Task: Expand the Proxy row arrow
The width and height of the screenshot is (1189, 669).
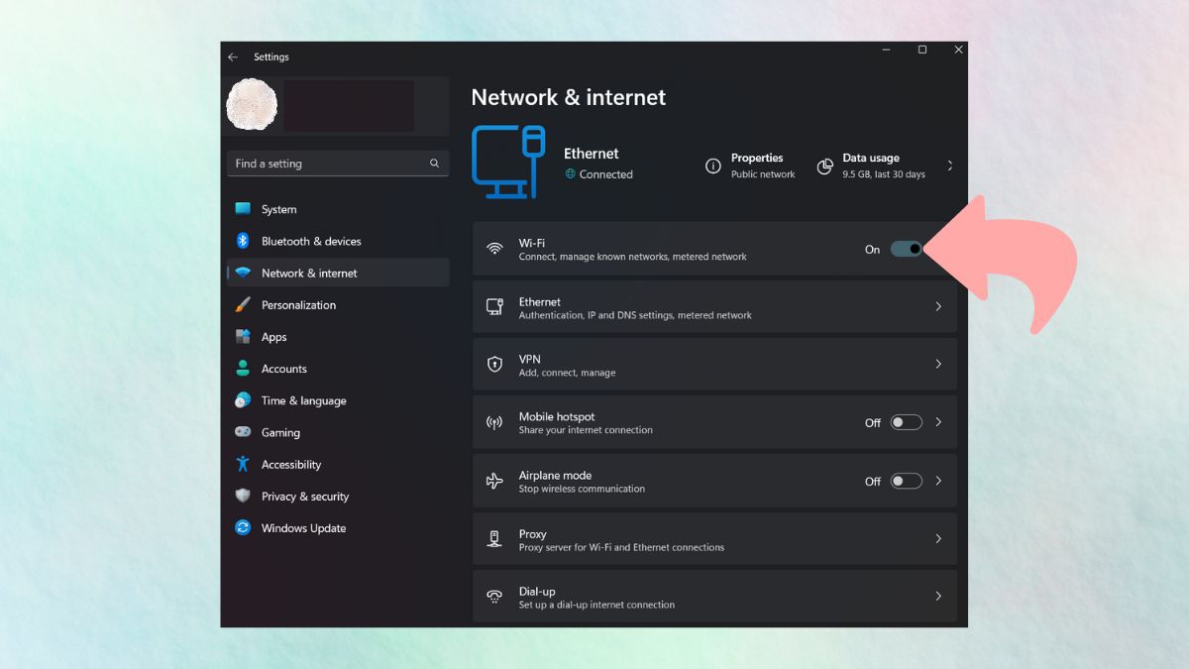Action: [x=938, y=539]
